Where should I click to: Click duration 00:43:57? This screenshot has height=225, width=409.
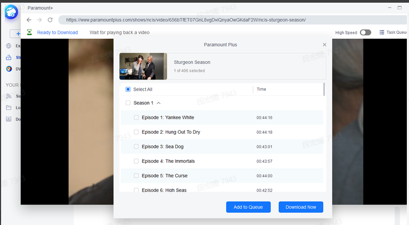[x=264, y=161]
